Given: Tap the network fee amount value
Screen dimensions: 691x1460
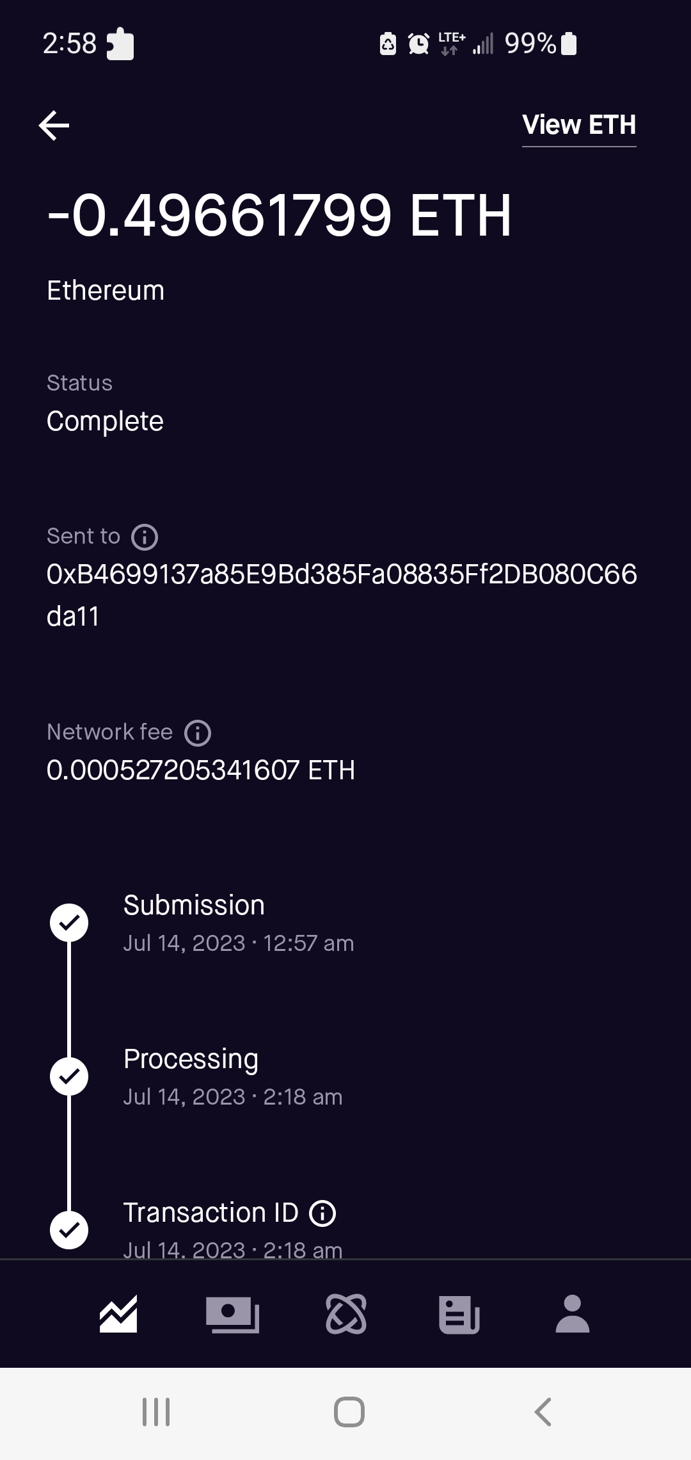Looking at the screenshot, I should (200, 770).
